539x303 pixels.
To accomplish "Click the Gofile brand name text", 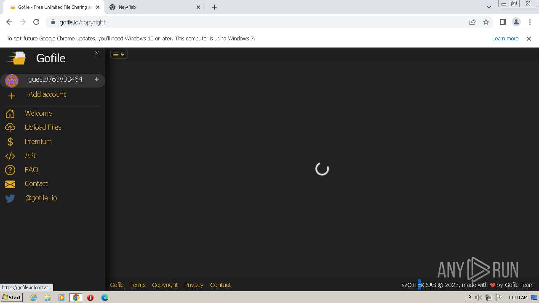I will pyautogui.click(x=51, y=58).
